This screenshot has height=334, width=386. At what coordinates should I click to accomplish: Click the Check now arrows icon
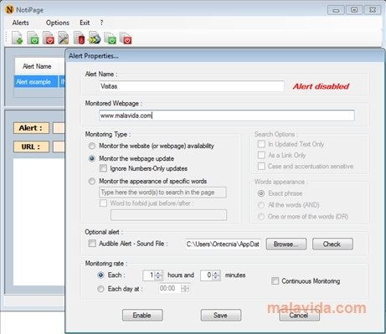(x=95, y=38)
